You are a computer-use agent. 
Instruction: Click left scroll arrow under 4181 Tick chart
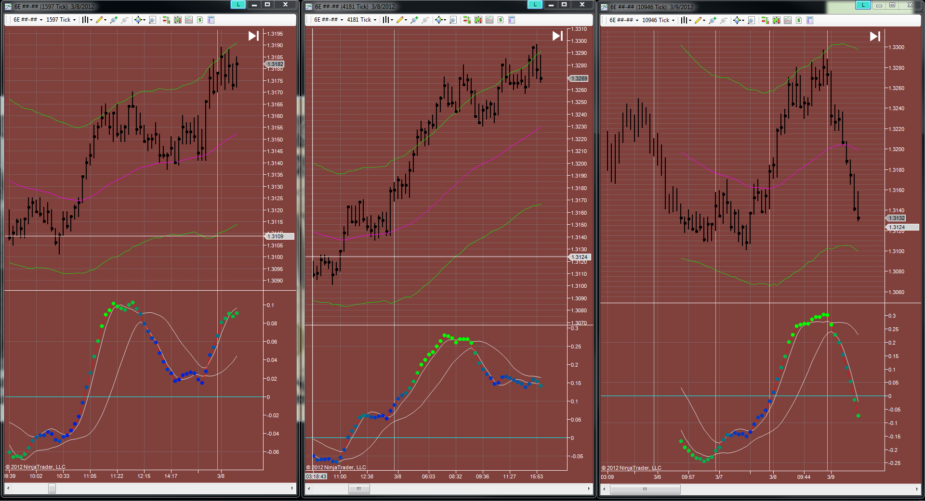(x=309, y=489)
